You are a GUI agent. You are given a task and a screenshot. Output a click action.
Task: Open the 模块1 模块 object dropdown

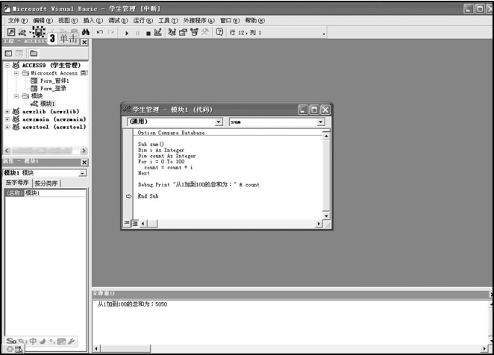83,173
